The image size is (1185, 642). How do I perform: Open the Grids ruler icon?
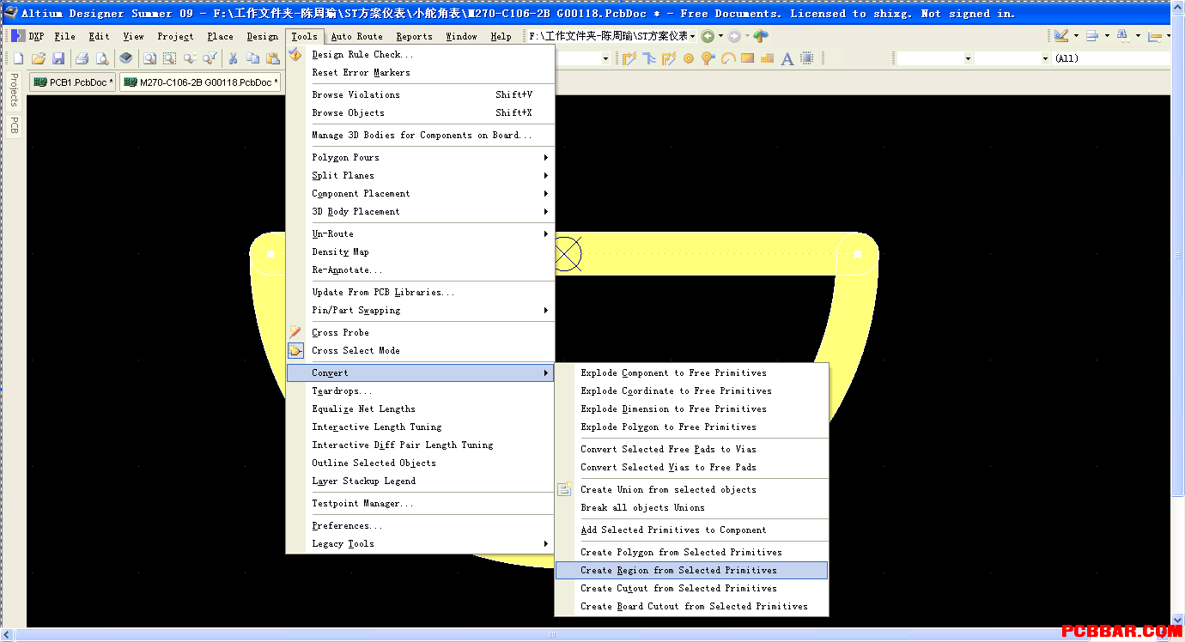(1155, 36)
